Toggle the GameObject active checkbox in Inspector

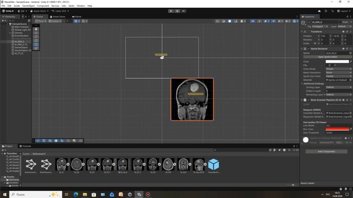[309, 22]
